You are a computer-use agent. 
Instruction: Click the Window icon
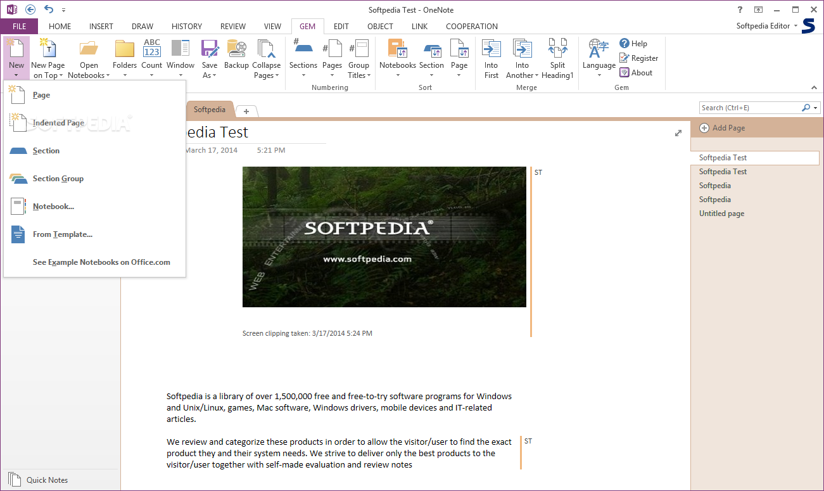tap(181, 49)
